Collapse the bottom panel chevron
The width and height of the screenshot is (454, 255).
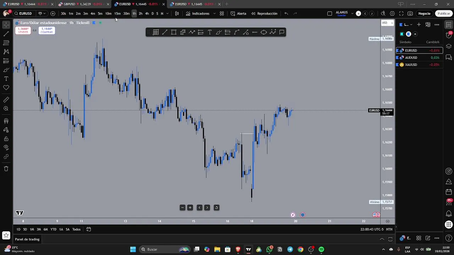pyautogui.click(x=382, y=239)
